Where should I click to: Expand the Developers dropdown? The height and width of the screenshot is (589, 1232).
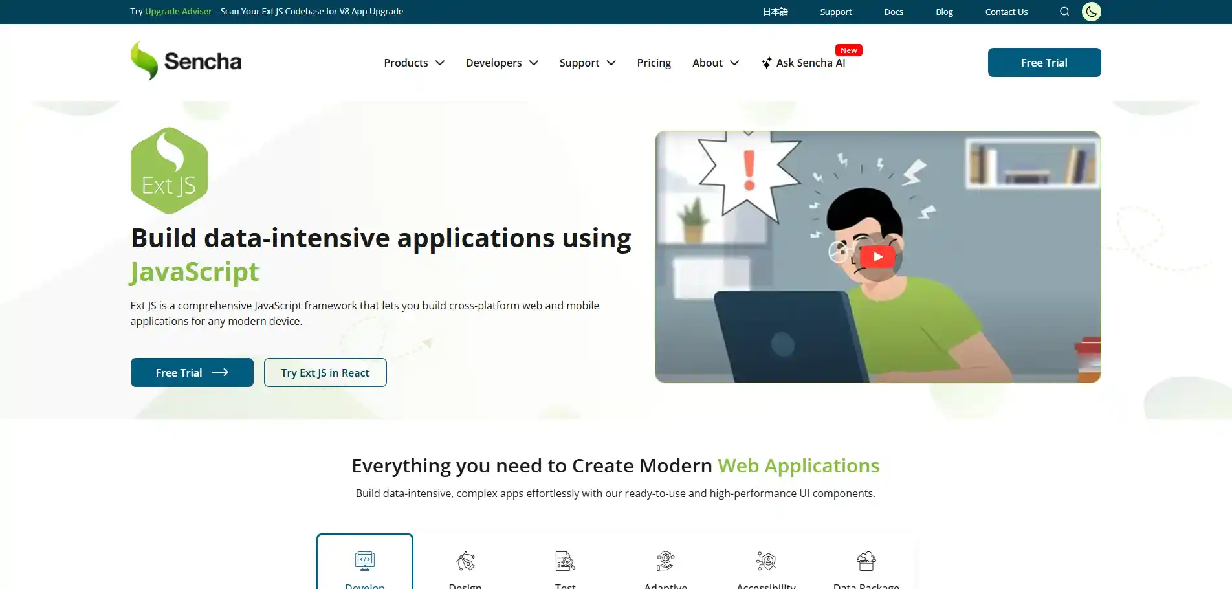coord(502,63)
